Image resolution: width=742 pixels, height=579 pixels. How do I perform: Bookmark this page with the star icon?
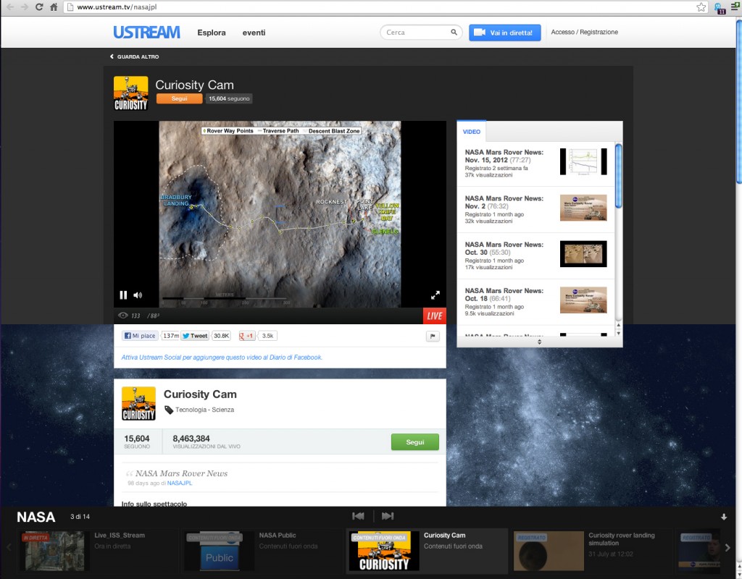(x=701, y=7)
